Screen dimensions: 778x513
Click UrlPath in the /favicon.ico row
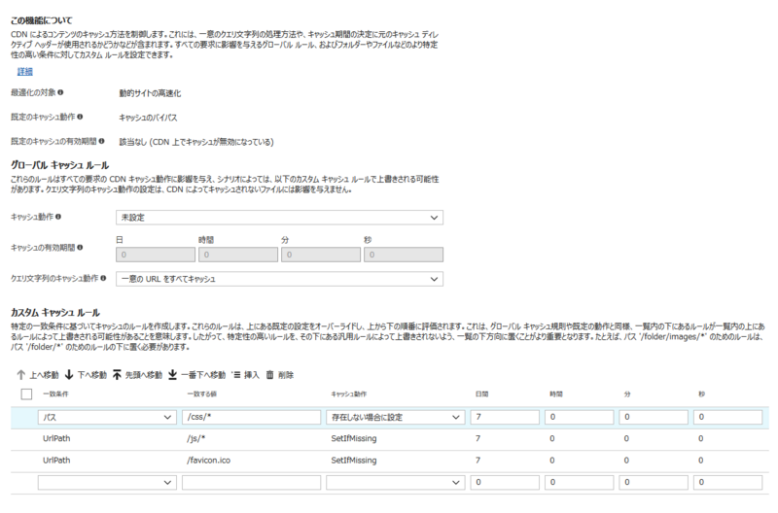point(56,461)
